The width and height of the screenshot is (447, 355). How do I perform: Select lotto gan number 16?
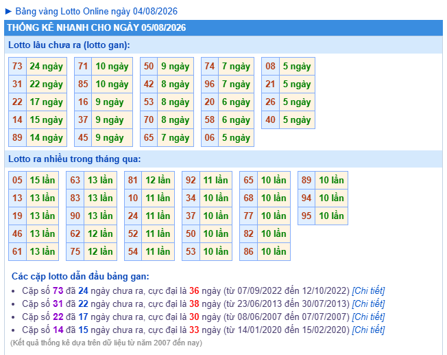[83, 102]
